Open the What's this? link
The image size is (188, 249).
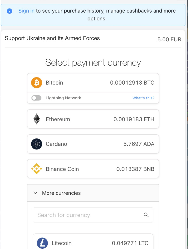tap(143, 98)
